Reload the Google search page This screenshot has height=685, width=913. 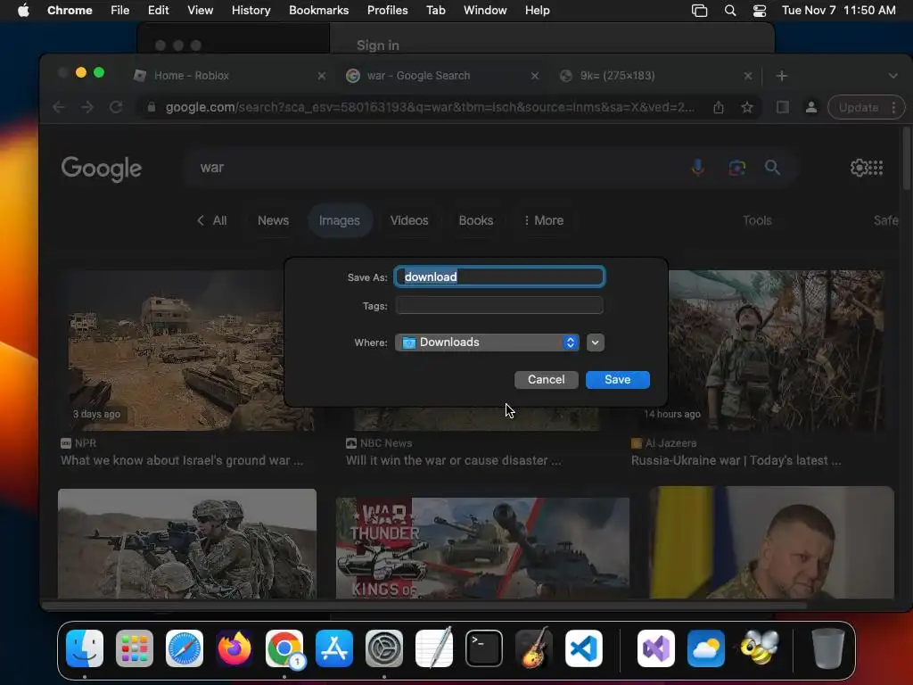[116, 107]
